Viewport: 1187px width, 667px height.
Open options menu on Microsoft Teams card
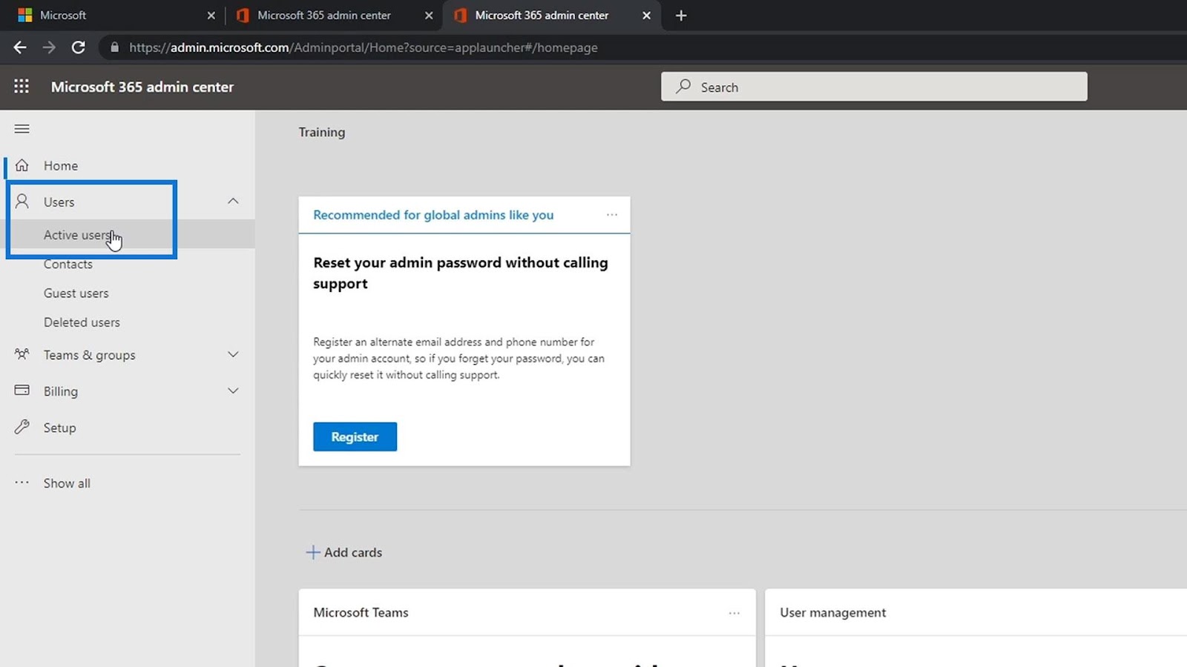[734, 613]
